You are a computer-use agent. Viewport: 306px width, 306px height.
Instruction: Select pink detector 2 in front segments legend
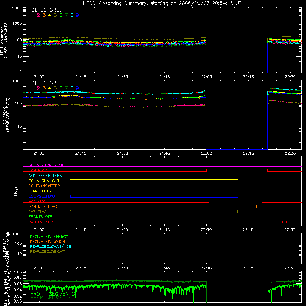coord(39,15)
